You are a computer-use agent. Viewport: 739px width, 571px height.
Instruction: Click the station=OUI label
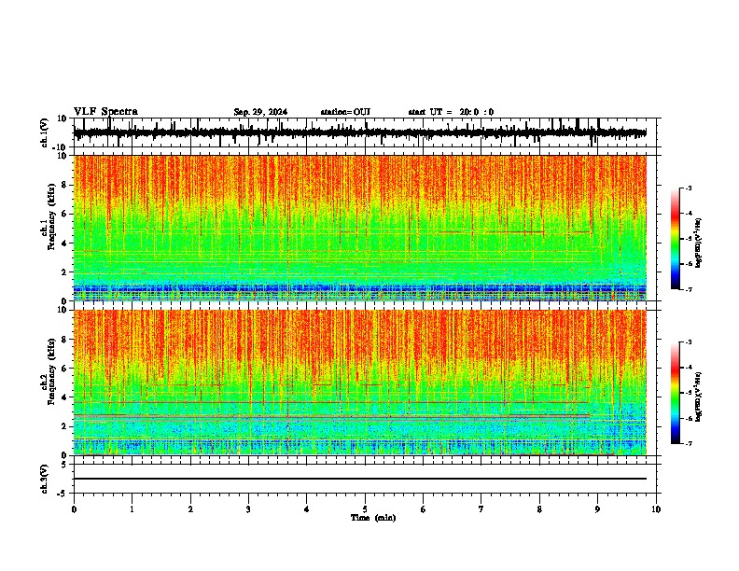(345, 112)
